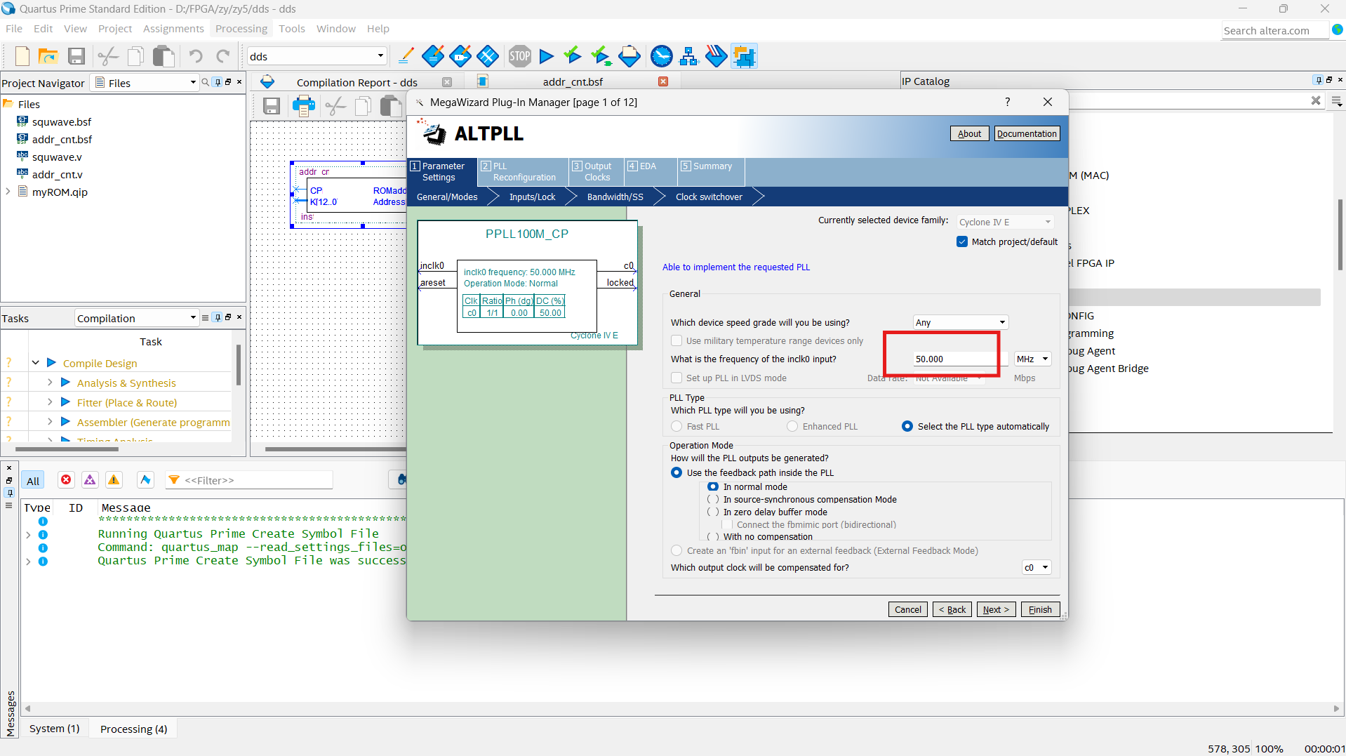Enable military temperature range devices checkbox
Image resolution: width=1346 pixels, height=756 pixels.
(677, 340)
